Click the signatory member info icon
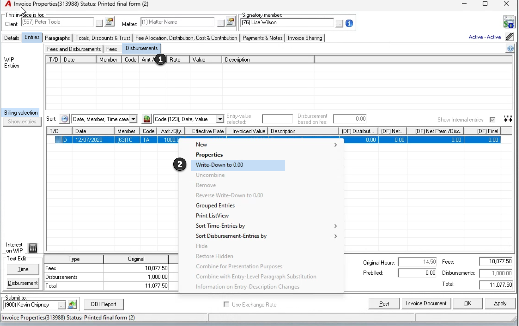Image resolution: width=519 pixels, height=326 pixels. coord(349,23)
